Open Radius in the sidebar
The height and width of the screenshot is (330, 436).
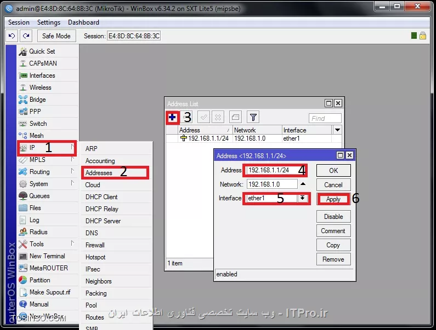(x=48, y=232)
